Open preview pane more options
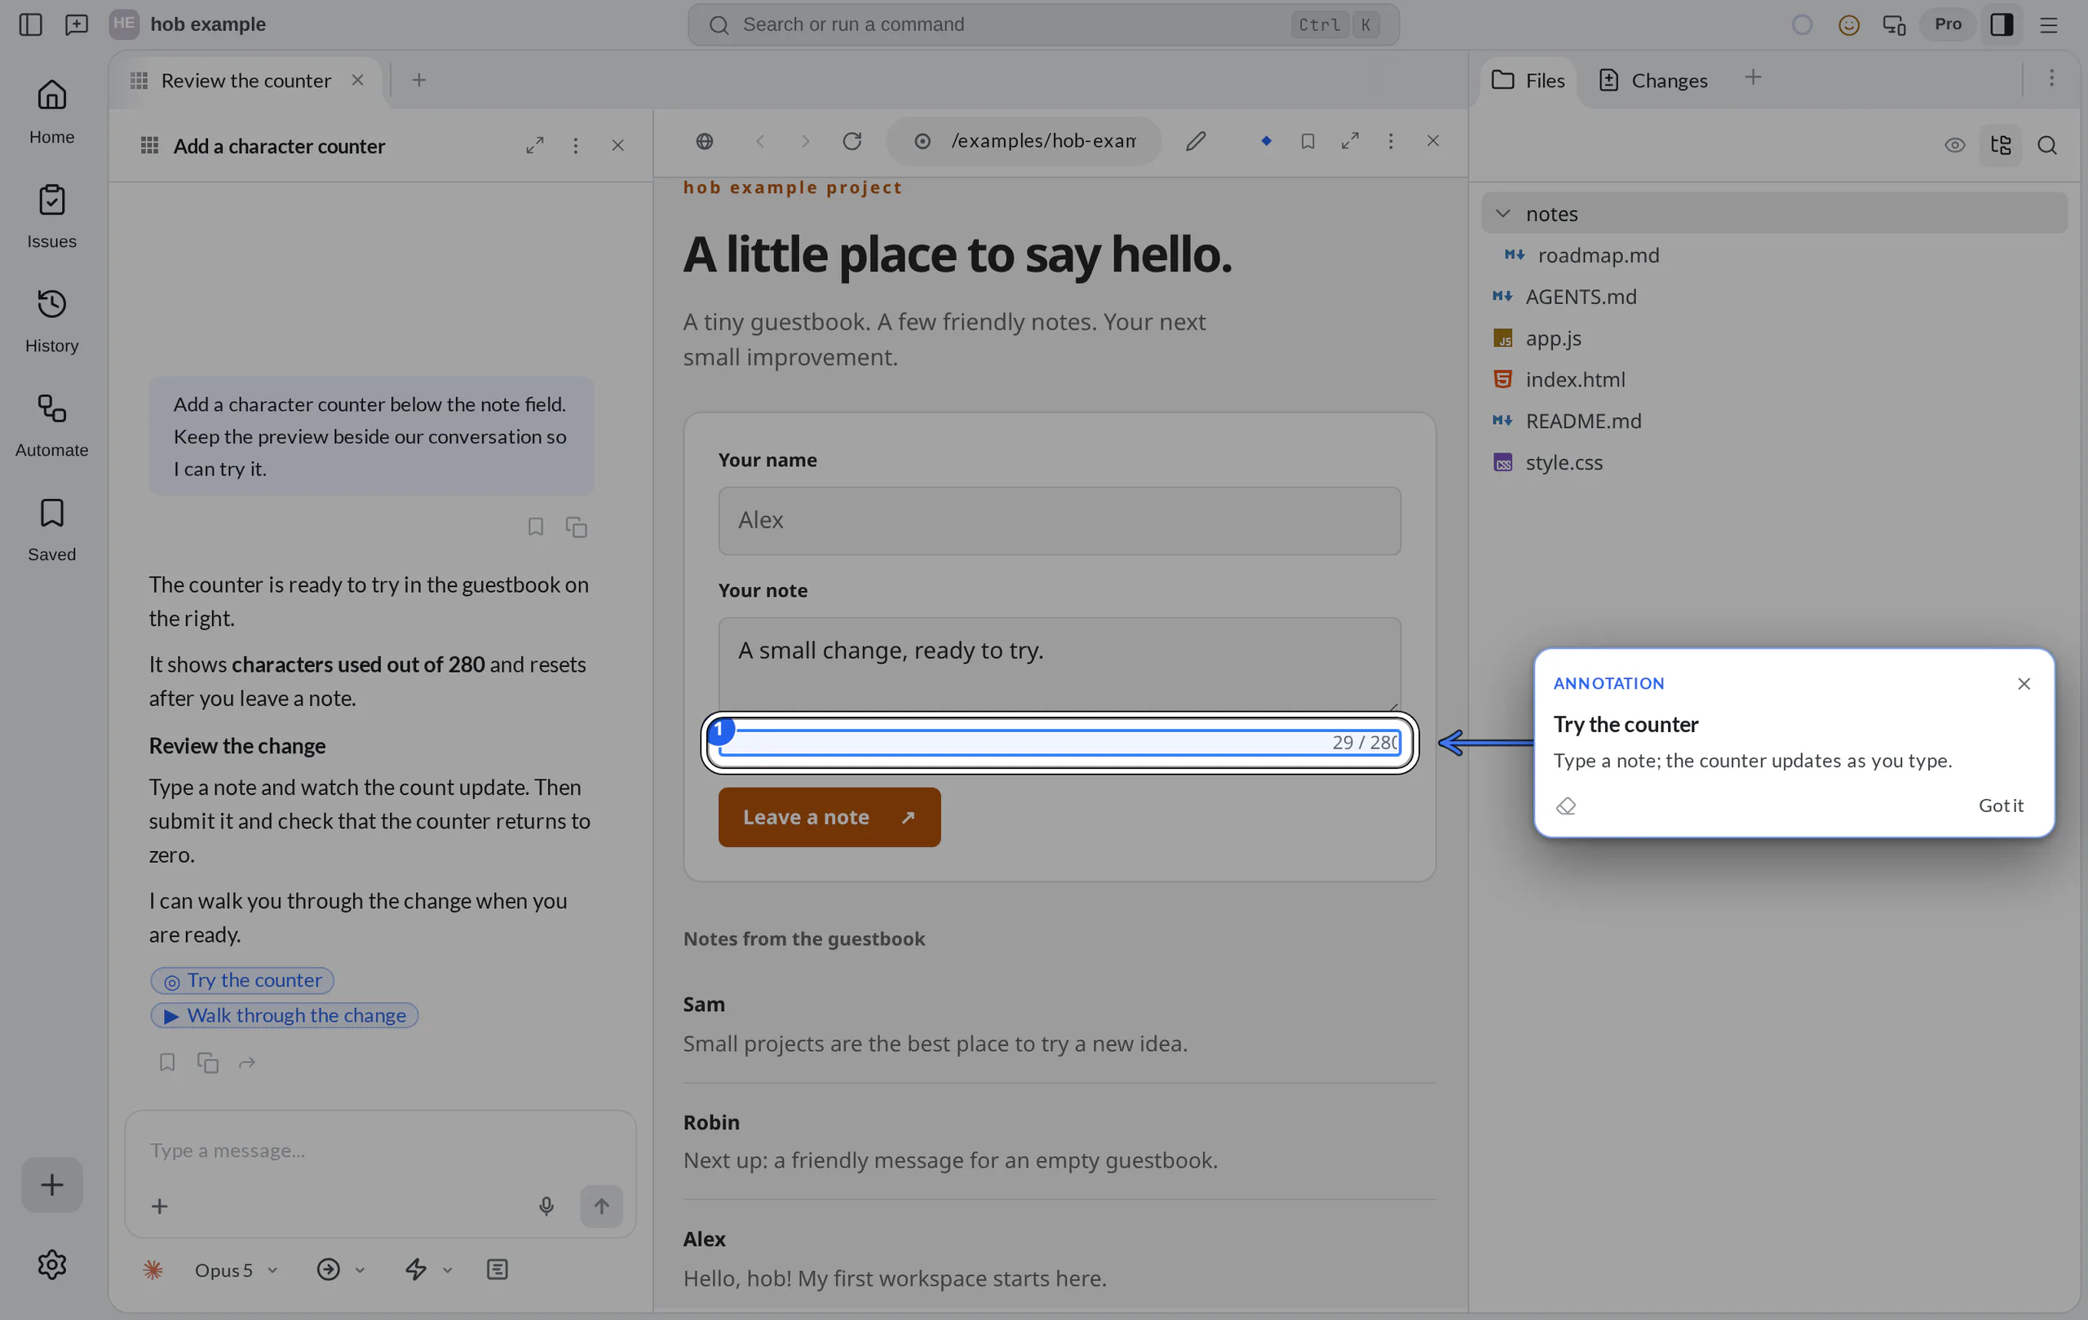This screenshot has height=1320, width=2088. point(1391,140)
